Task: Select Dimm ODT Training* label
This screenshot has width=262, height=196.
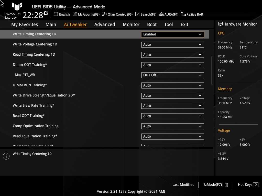Action: coord(30,65)
